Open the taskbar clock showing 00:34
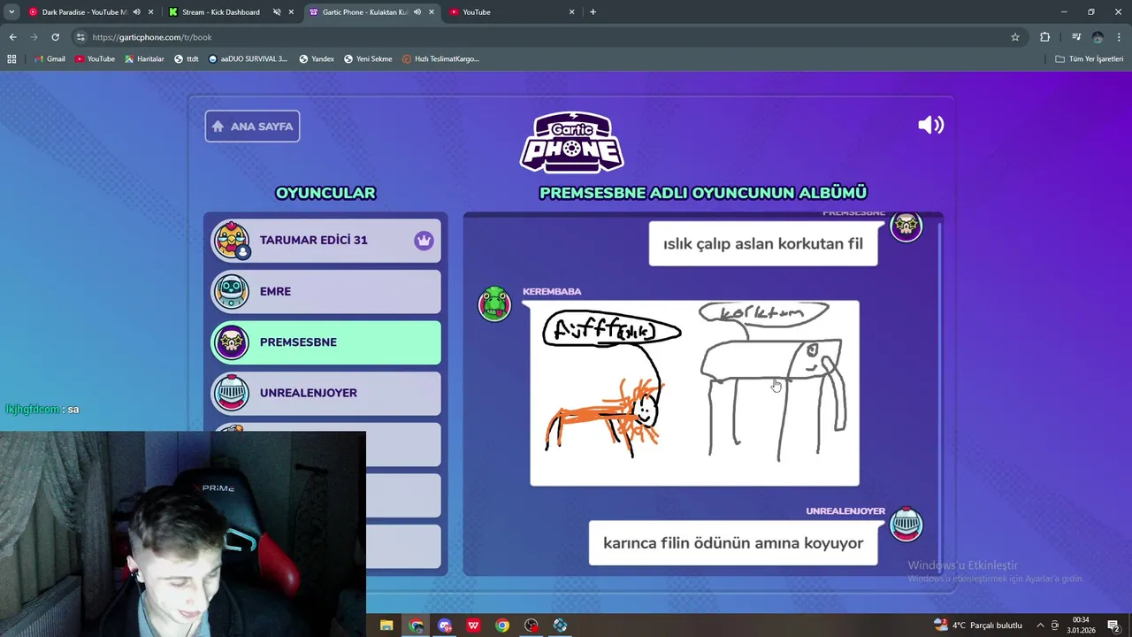This screenshot has width=1132, height=637. coord(1081,625)
